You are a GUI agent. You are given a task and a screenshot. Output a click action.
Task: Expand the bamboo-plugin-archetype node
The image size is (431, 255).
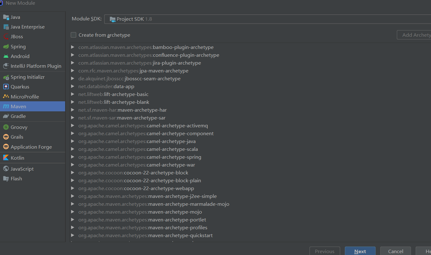click(x=73, y=47)
